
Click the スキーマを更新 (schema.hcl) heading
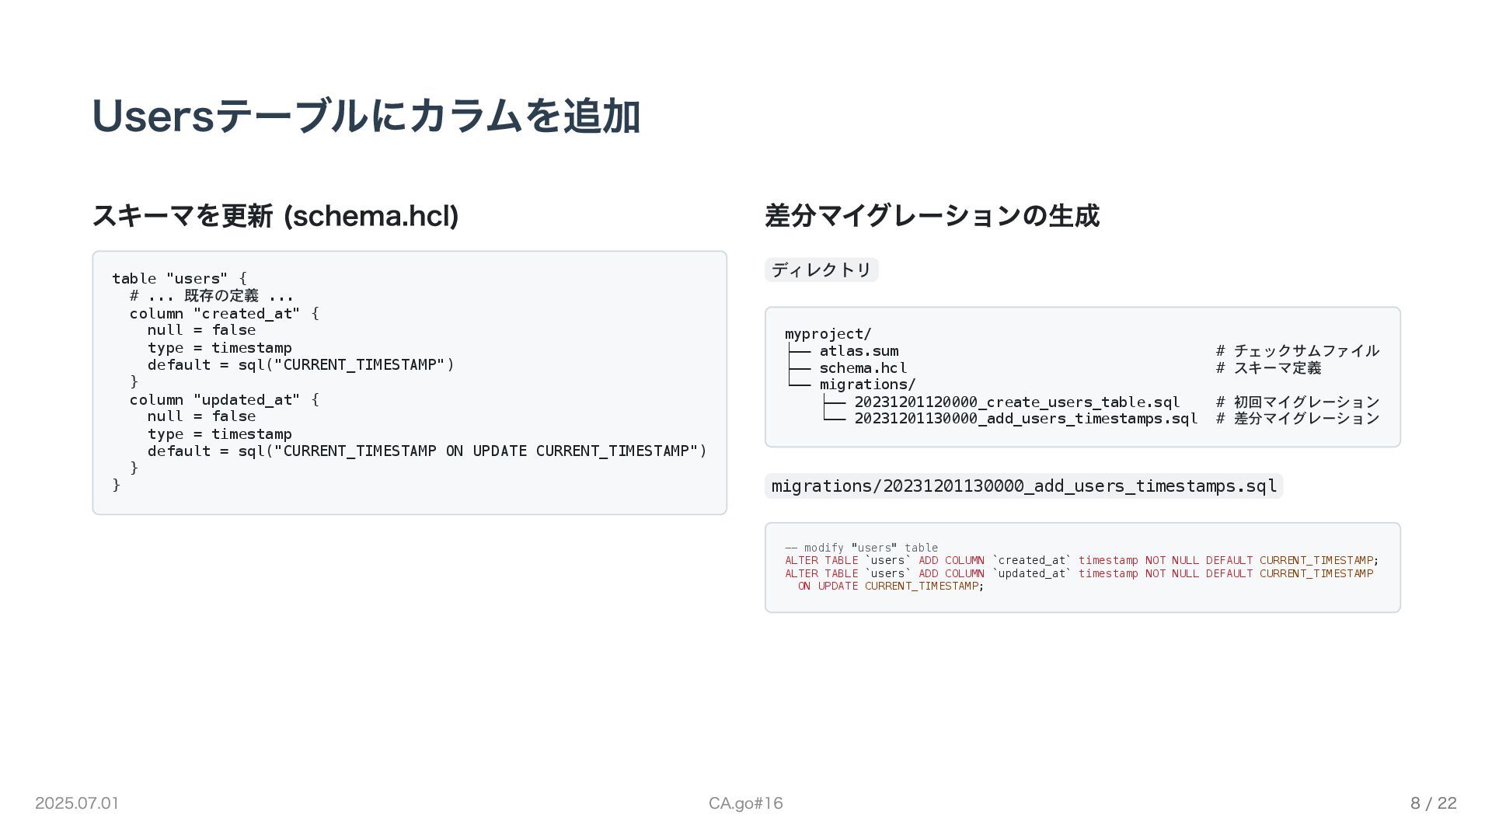(x=275, y=216)
